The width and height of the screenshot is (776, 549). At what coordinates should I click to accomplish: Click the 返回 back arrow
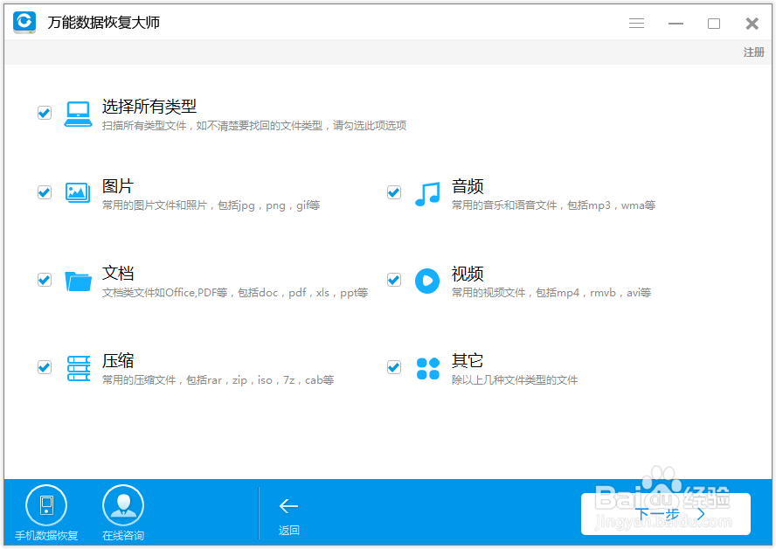(289, 505)
